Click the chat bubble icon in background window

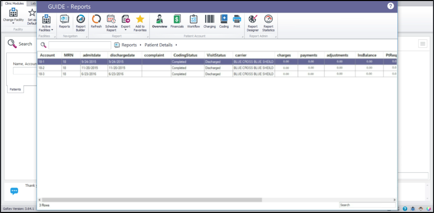pos(14,191)
